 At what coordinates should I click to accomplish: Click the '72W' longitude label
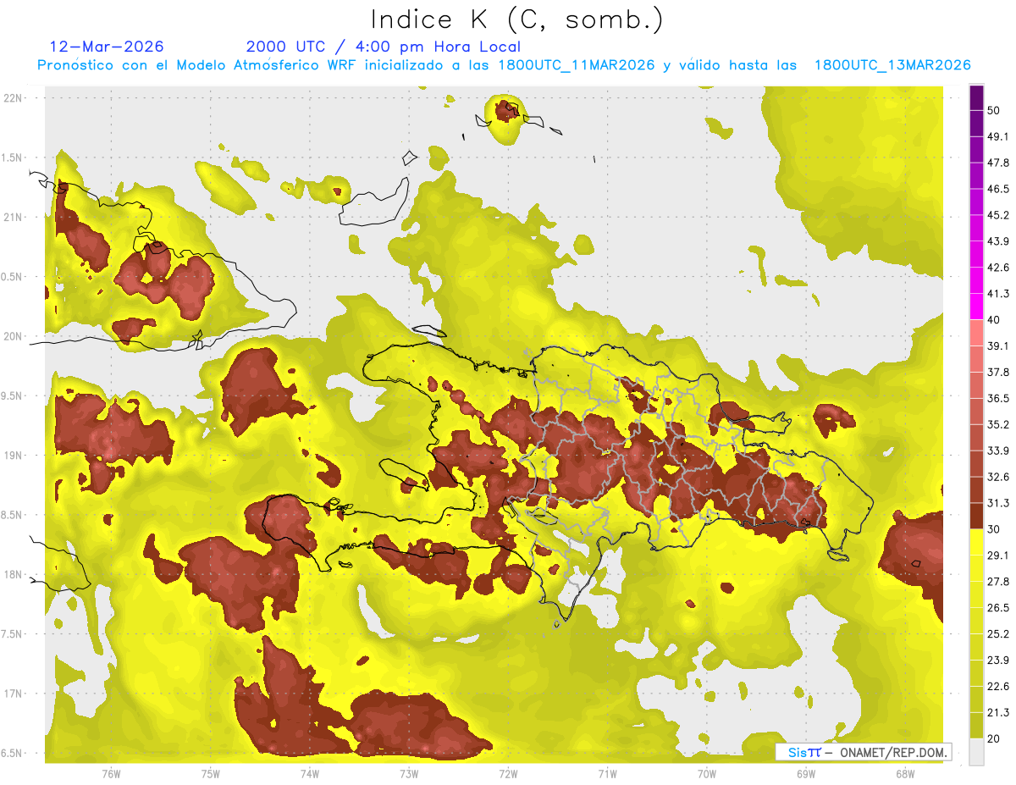[508, 774]
